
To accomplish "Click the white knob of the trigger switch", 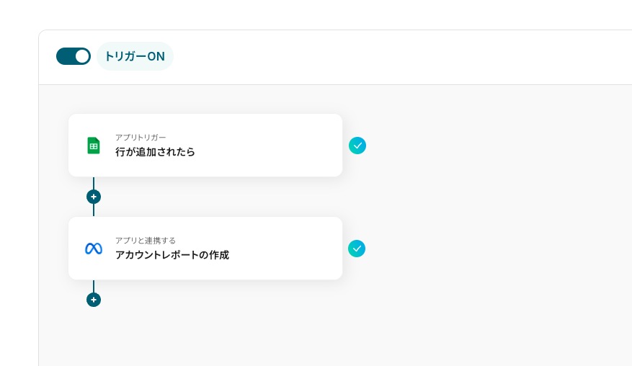I will coord(82,56).
